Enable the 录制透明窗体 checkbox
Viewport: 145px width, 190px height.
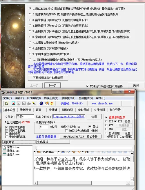(7, 137)
